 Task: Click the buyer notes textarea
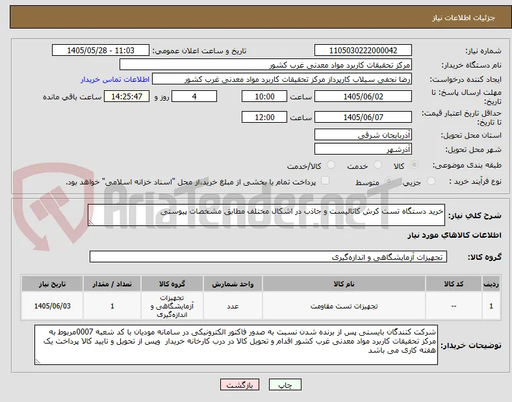[x=236, y=345]
